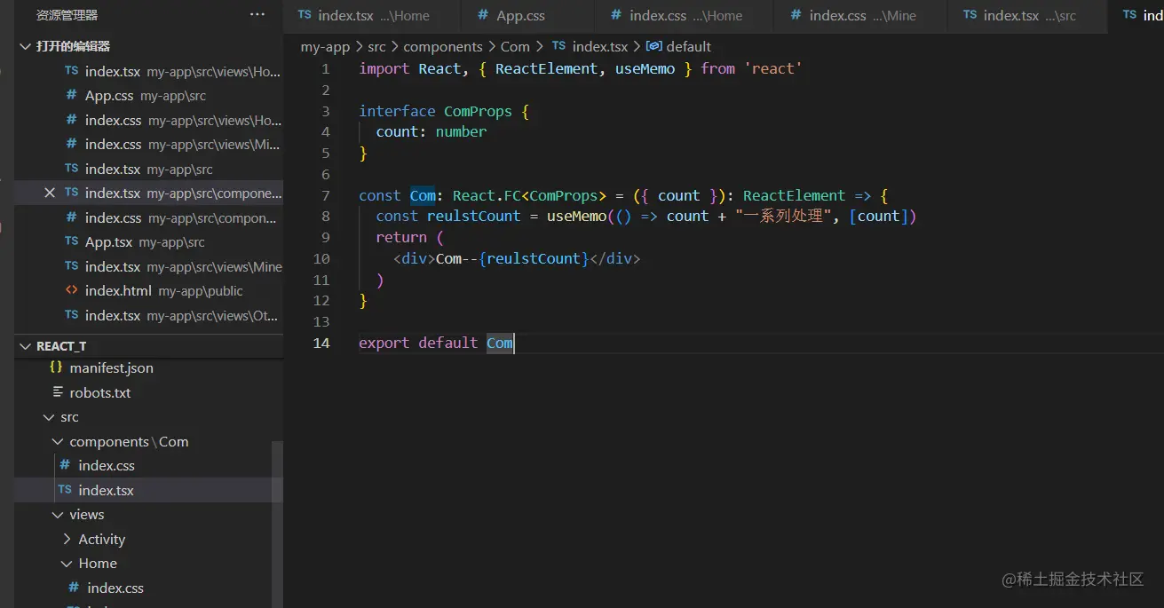Select index.tsx under components\Com in file tree
The height and width of the screenshot is (608, 1164).
click(x=149, y=490)
